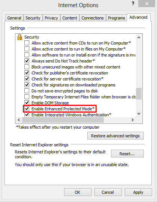Click the right arrow of the horizontal scrollbar
157x202 pixels.
(133, 120)
